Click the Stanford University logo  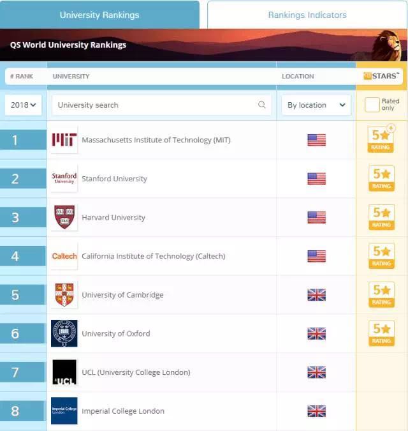64,179
